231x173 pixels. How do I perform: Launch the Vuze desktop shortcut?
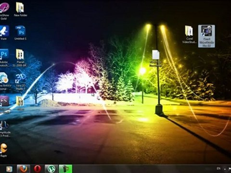pyautogui.click(x=4, y=33)
